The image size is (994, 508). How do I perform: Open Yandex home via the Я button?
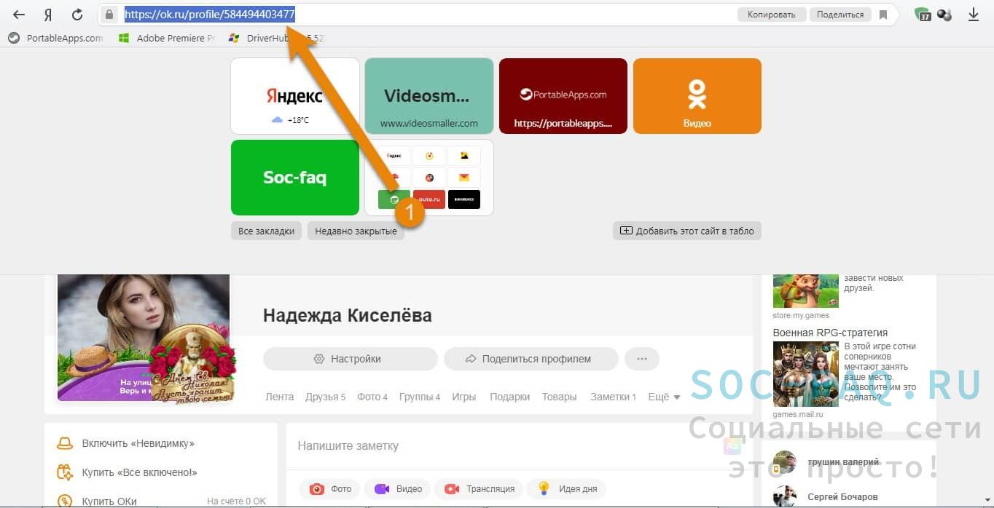coord(48,15)
